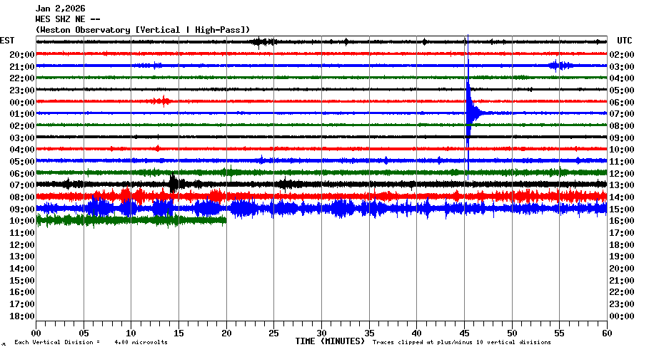Select the 01:00 EST row label
Screen dimensions: 664x352
click(22, 114)
